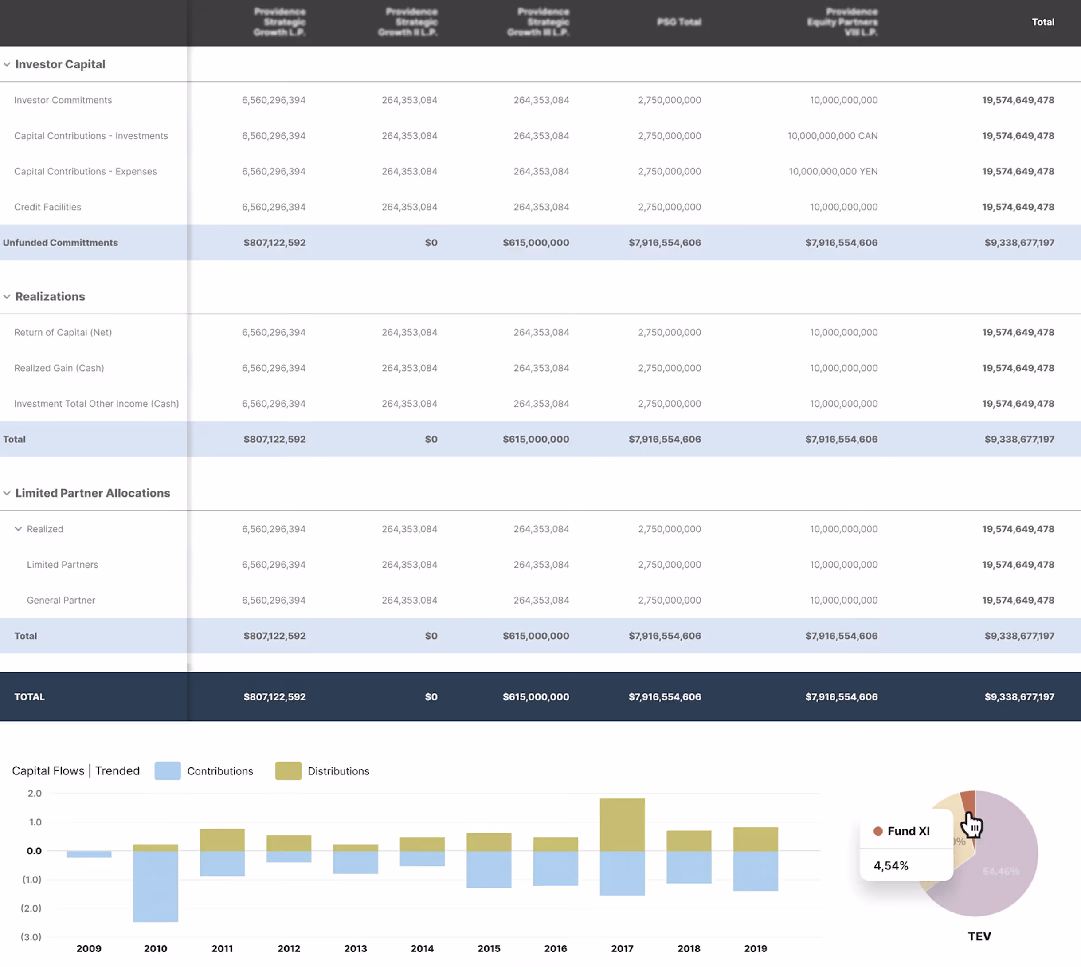
Task: Click the Distributions legend label
Action: point(338,771)
